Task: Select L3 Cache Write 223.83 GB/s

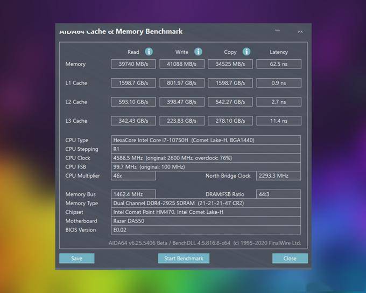Action: 182,121
